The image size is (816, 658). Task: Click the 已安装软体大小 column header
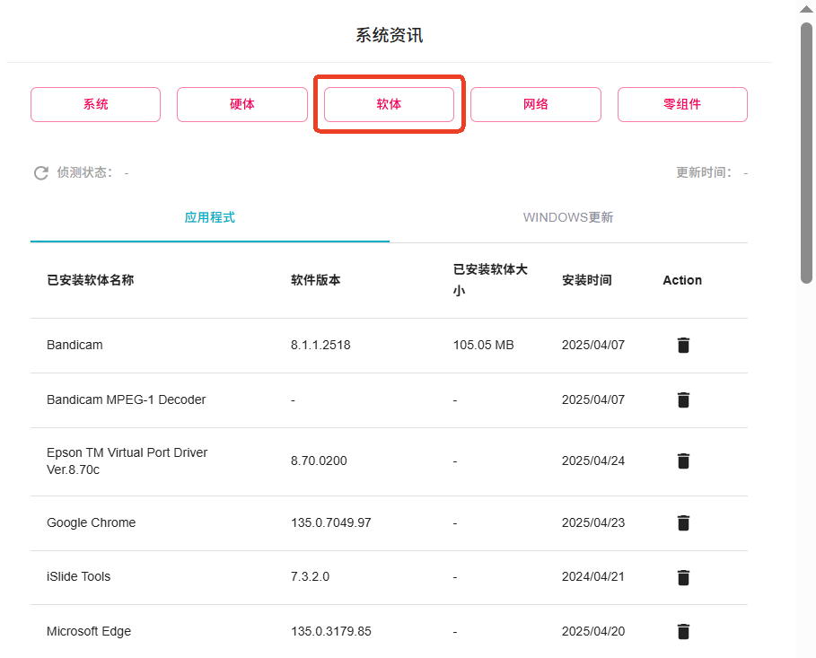pyautogui.click(x=490, y=280)
